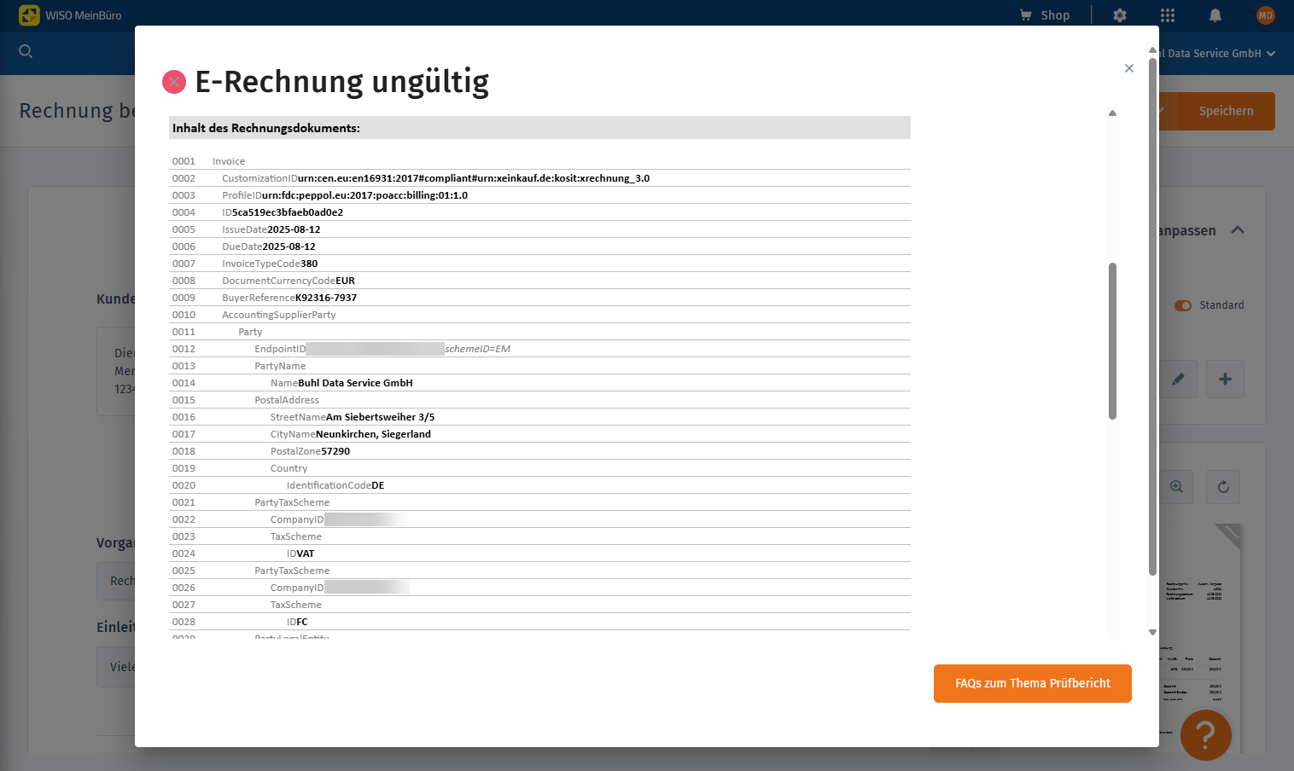Click inner scrollbar up arrow

point(1112,113)
